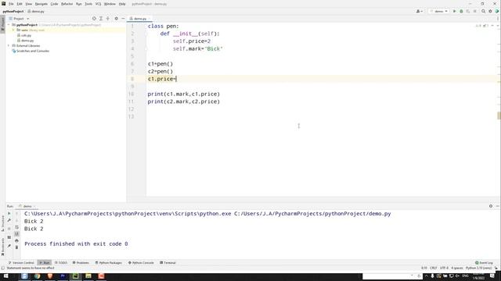Image resolution: width=501 pixels, height=281 pixels.
Task: Rerun demo from Run panel play icon
Action: coord(9,213)
